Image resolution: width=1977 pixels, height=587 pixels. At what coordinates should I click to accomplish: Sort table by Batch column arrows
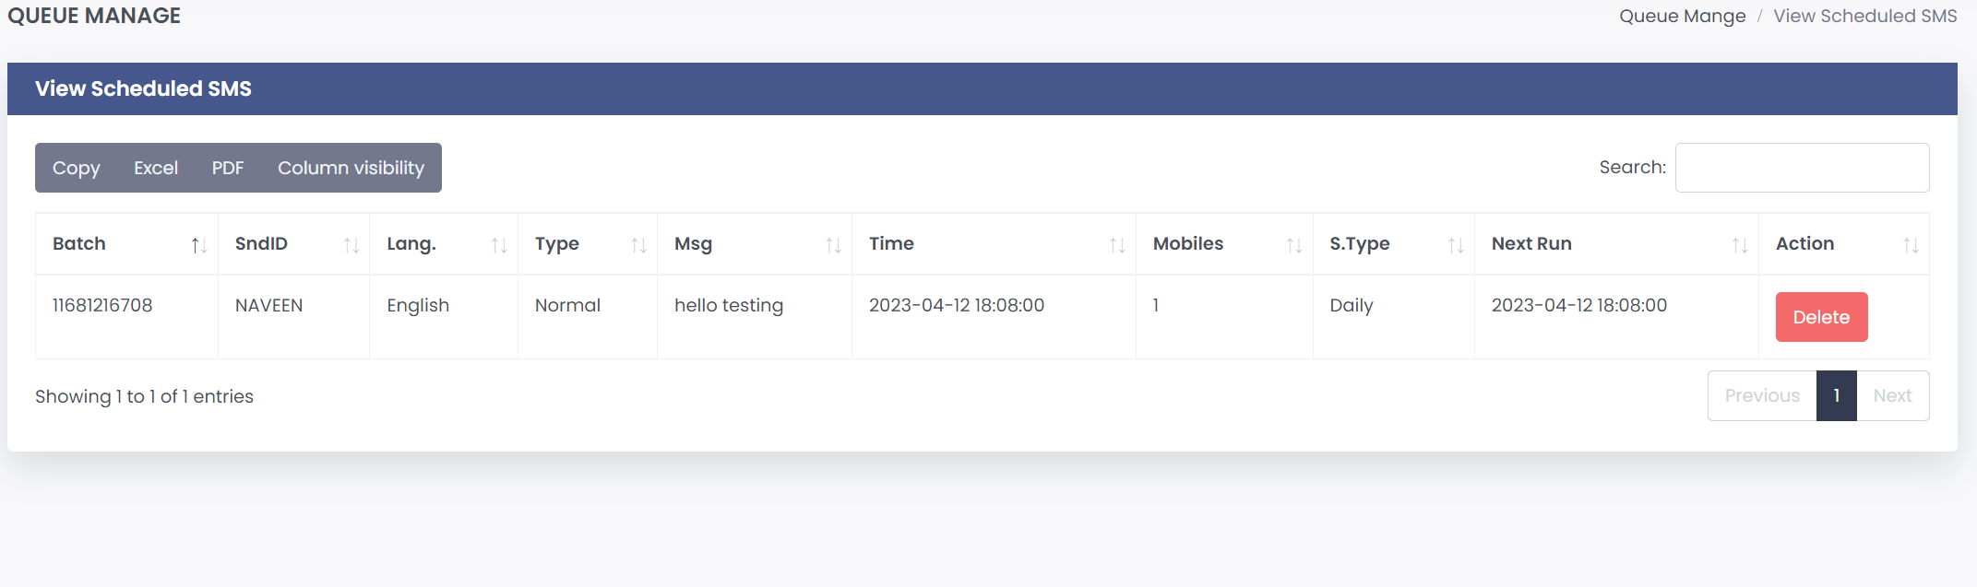[198, 245]
